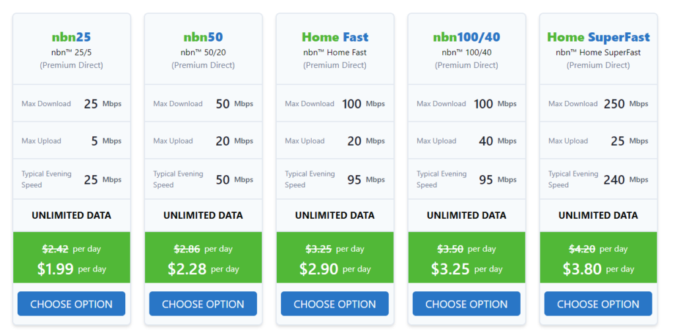Click the 40 Mbps Max Upload value
Image resolution: width=675 pixels, height=336 pixels.
(497, 141)
